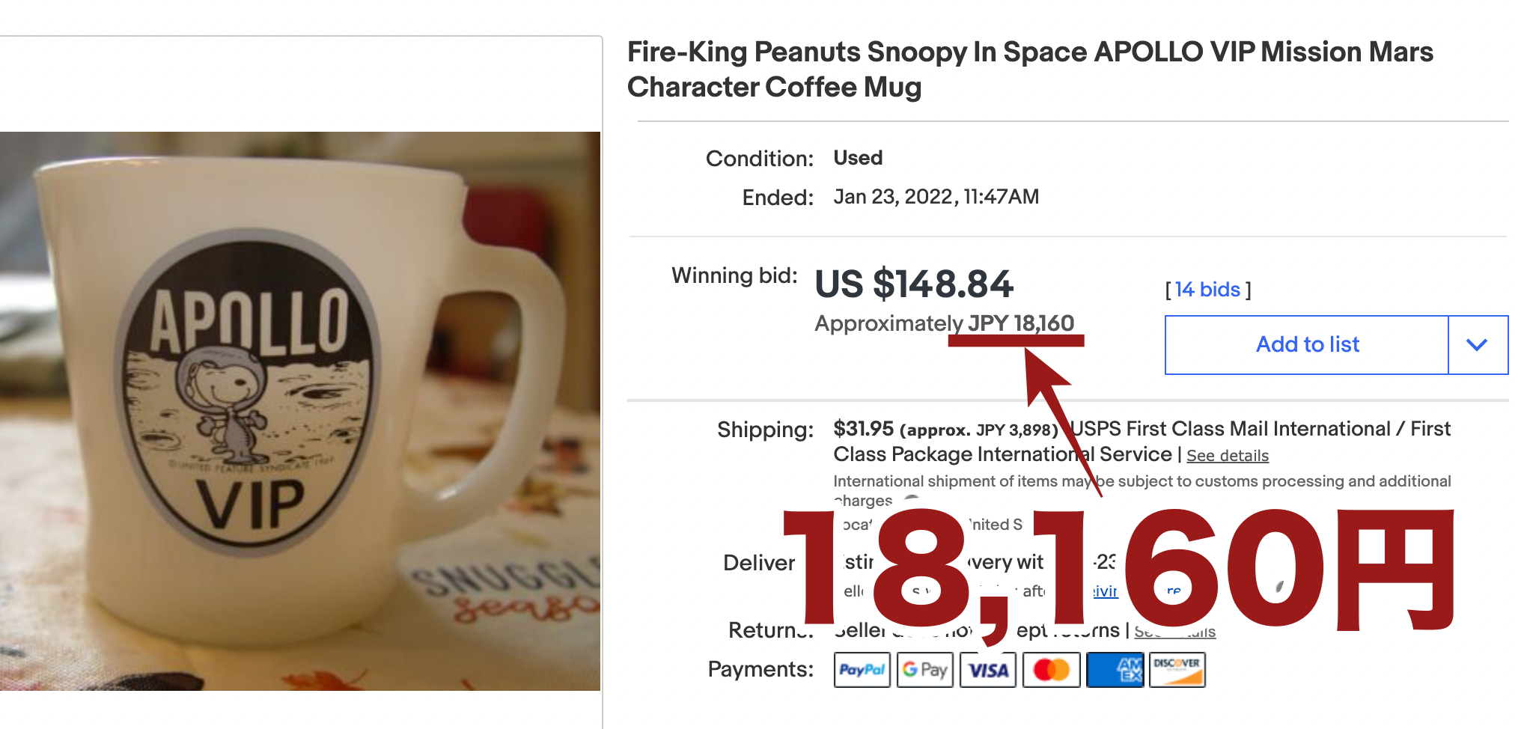Click the VISA card icon
1527x729 pixels.
pyautogui.click(x=988, y=670)
